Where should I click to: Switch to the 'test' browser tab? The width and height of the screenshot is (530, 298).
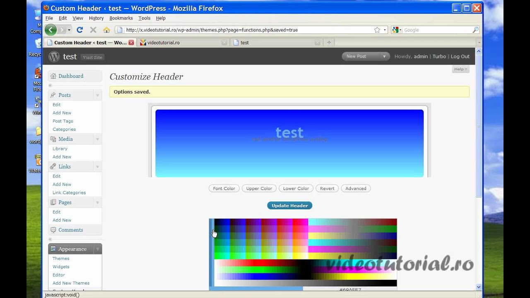coord(277,42)
